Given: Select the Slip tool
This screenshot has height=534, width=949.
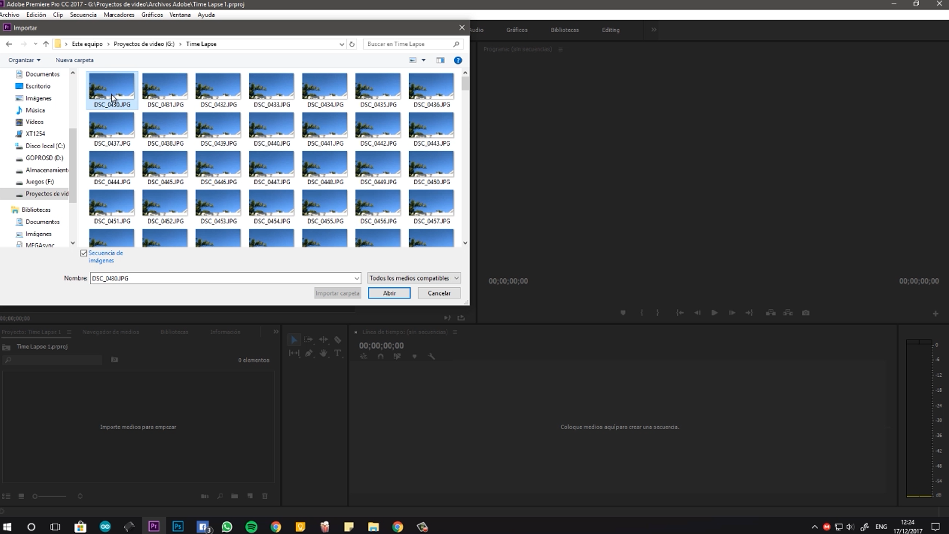Looking at the screenshot, I should click(x=294, y=353).
